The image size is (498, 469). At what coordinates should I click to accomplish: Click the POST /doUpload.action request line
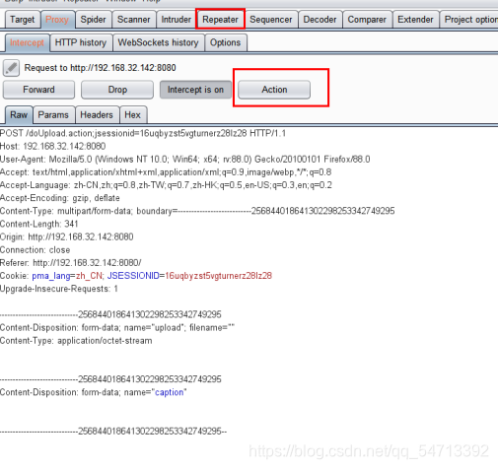pos(143,133)
